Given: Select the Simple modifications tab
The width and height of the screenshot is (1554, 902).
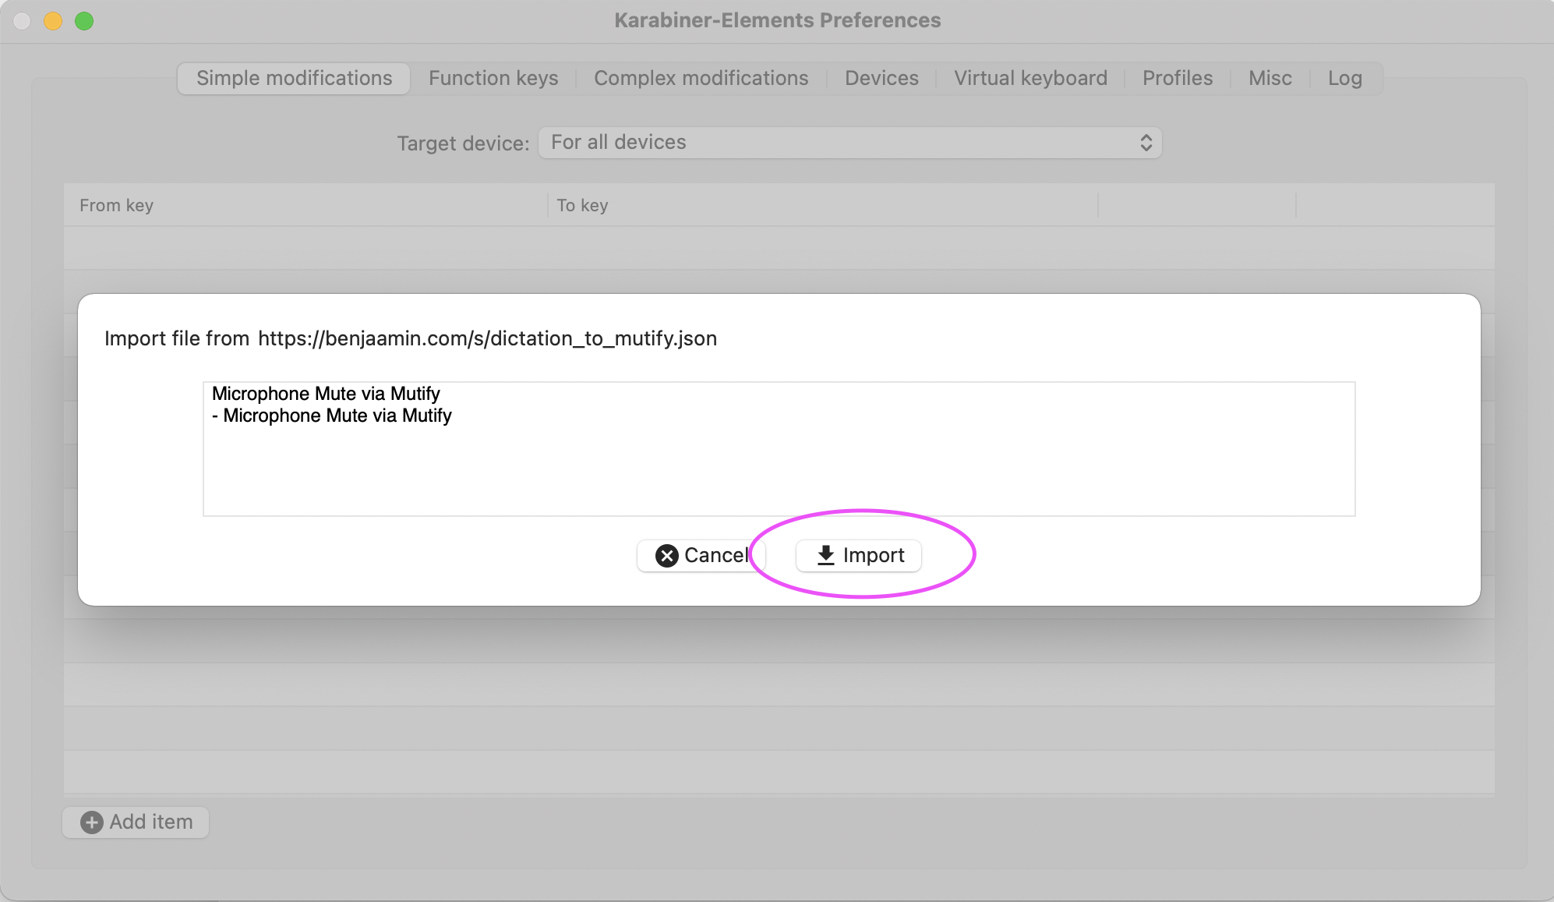Looking at the screenshot, I should [x=294, y=78].
